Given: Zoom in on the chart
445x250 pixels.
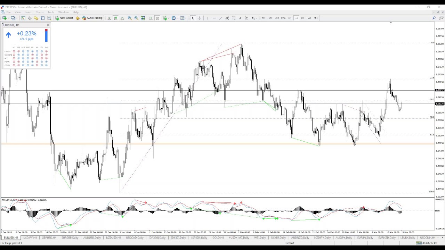Looking at the screenshot, I should (x=130, y=18).
